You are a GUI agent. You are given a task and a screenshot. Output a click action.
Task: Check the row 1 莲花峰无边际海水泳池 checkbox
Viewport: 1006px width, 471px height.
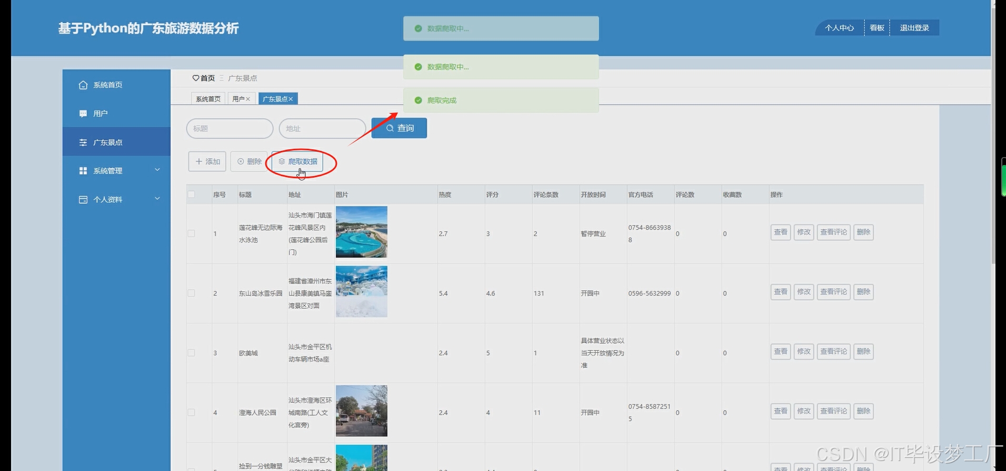(x=191, y=233)
